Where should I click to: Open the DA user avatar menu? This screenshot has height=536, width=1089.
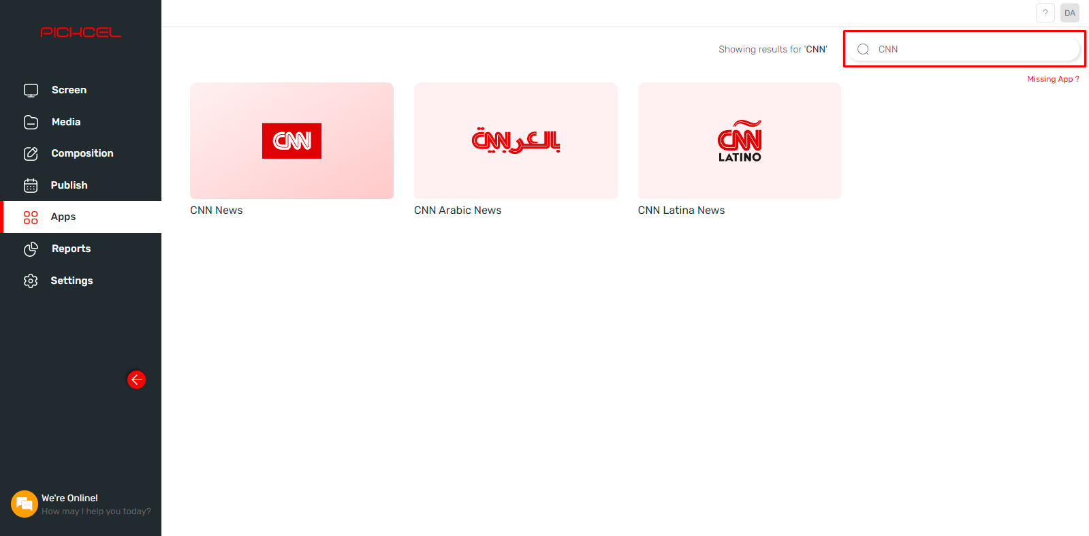click(x=1070, y=13)
